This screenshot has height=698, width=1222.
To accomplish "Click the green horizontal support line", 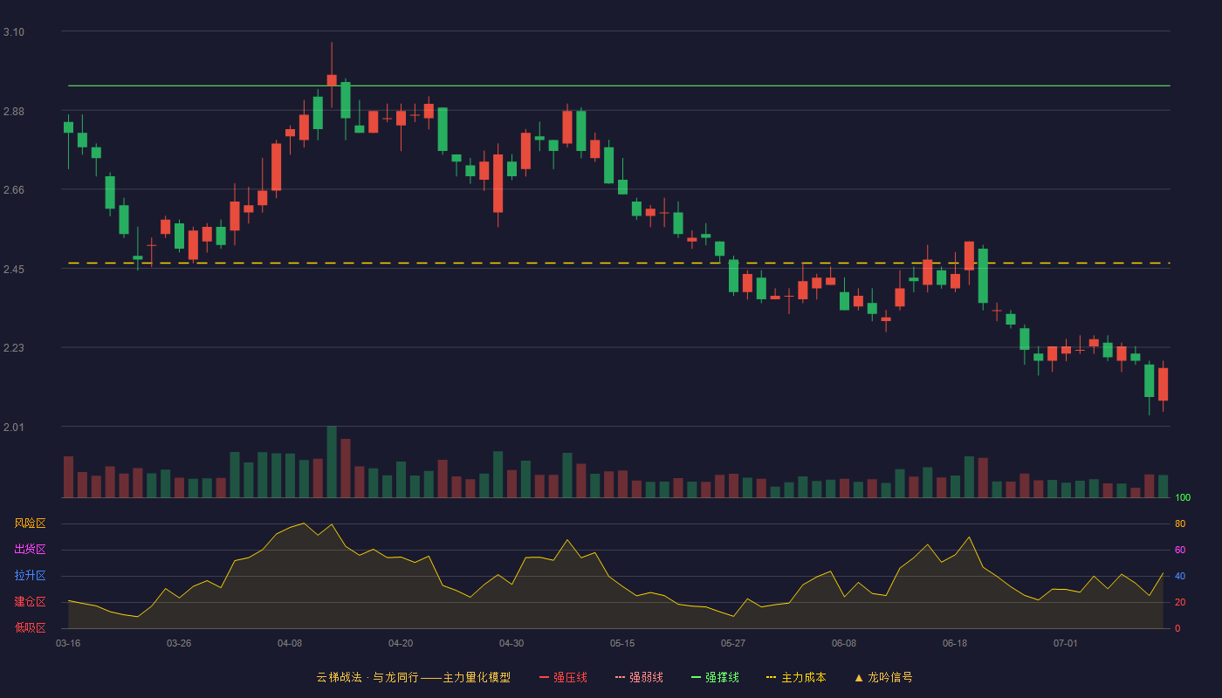I will (x=619, y=86).
